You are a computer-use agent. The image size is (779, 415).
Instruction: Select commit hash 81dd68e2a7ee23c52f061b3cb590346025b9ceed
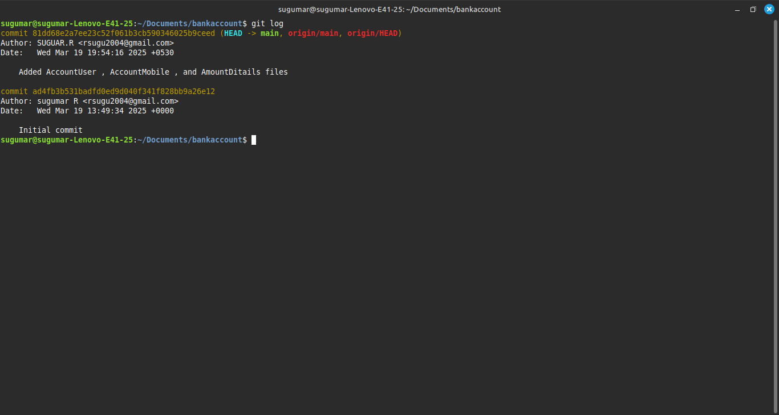tap(124, 33)
